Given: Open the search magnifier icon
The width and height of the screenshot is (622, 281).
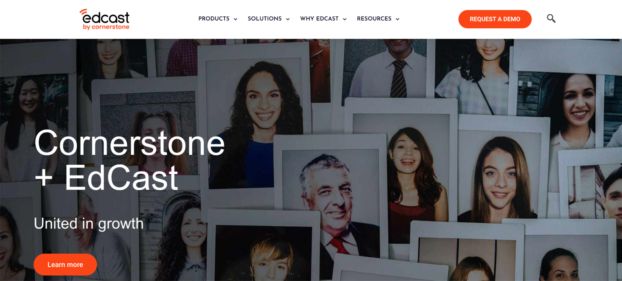Looking at the screenshot, I should pyautogui.click(x=551, y=19).
